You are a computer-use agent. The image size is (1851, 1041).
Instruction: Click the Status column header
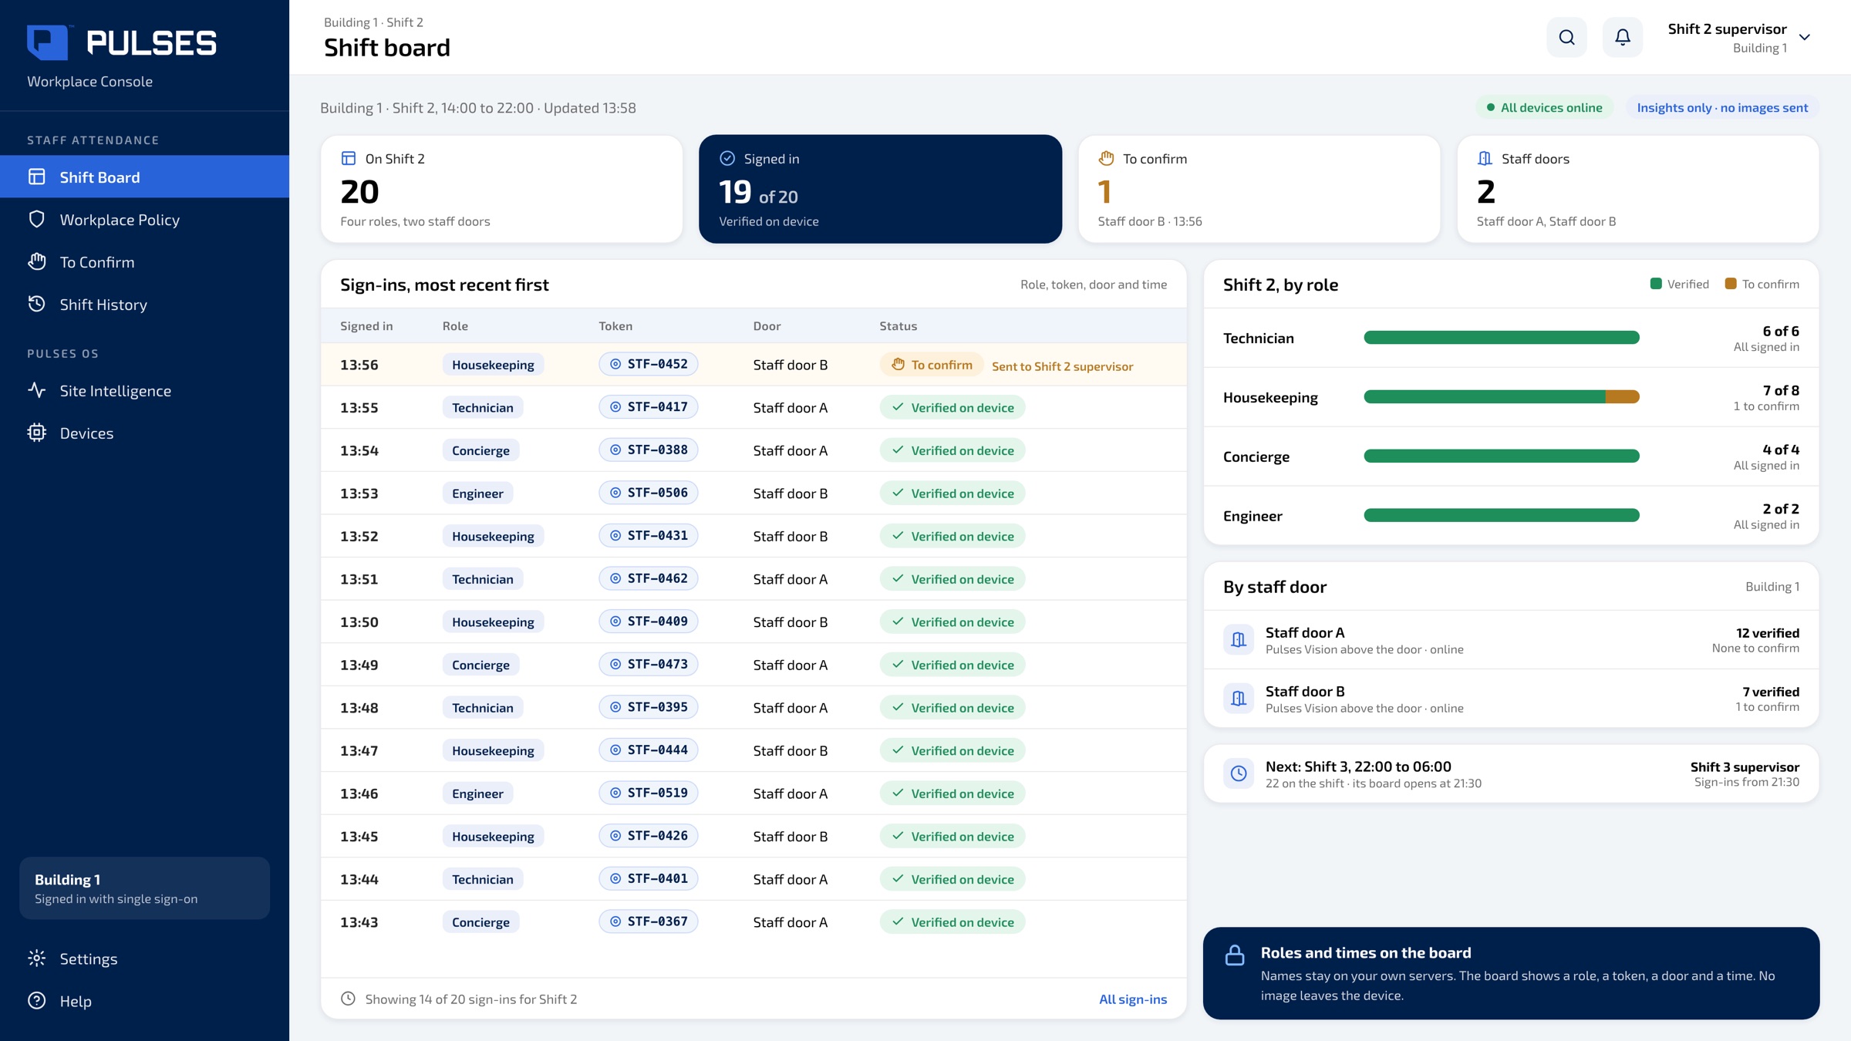[x=898, y=325]
